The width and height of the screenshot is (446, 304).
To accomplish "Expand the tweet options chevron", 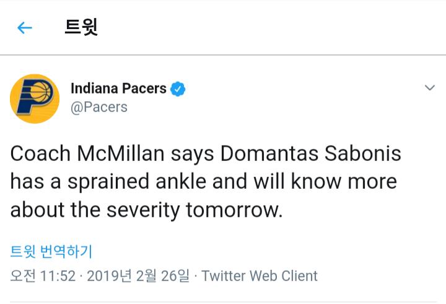I will click(x=429, y=89).
